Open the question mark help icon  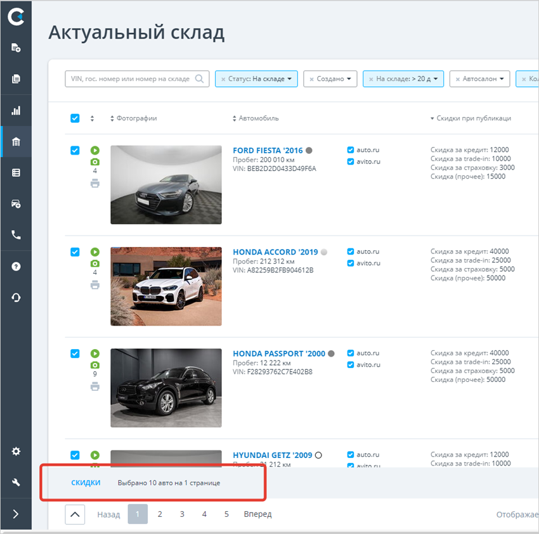(x=16, y=267)
